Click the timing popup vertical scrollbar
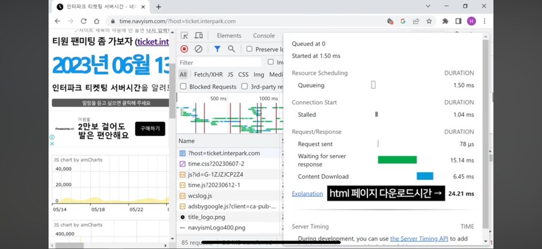 point(485,134)
